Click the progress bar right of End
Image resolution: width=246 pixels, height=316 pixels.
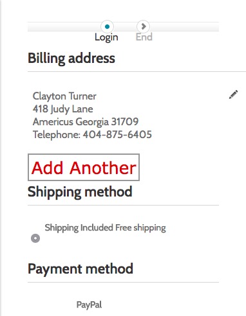(x=184, y=26)
